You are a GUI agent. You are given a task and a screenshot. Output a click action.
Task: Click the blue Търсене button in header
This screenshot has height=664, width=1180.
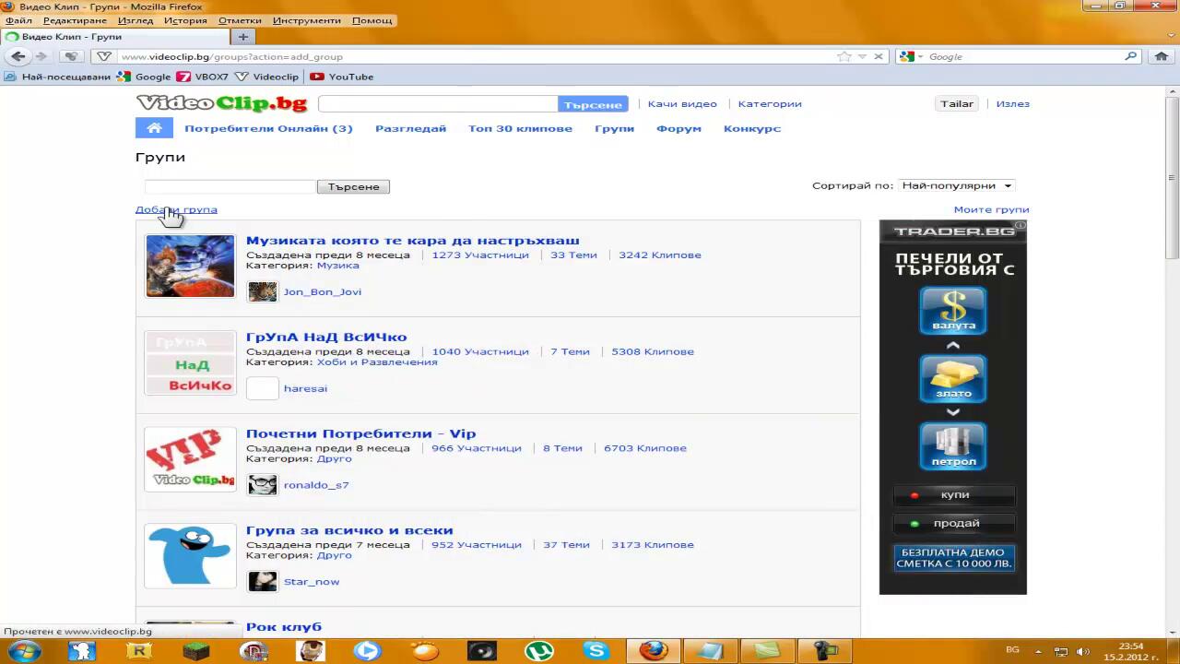[x=593, y=104]
